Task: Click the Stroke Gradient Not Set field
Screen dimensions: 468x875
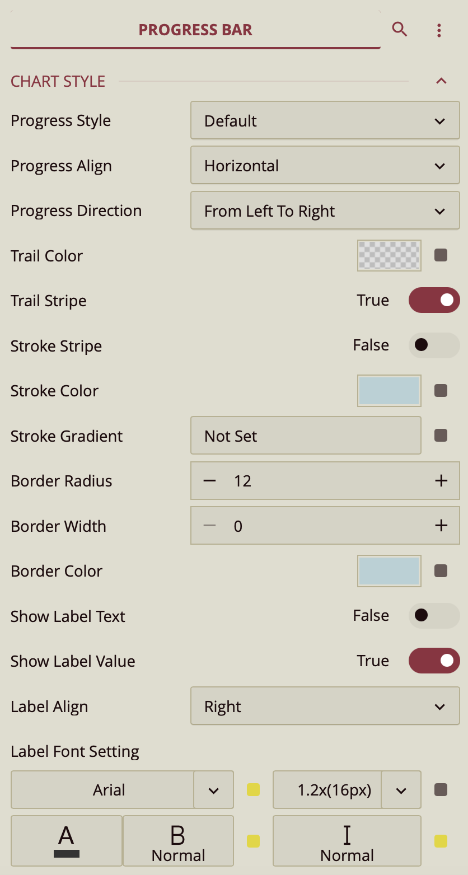Action: point(306,436)
